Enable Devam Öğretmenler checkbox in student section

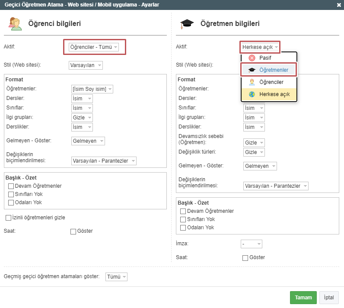pyautogui.click(x=11, y=186)
